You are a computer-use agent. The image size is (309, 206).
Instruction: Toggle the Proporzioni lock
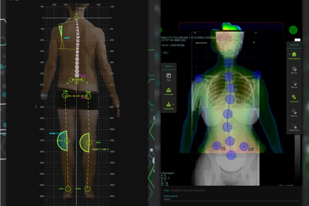tap(294, 126)
